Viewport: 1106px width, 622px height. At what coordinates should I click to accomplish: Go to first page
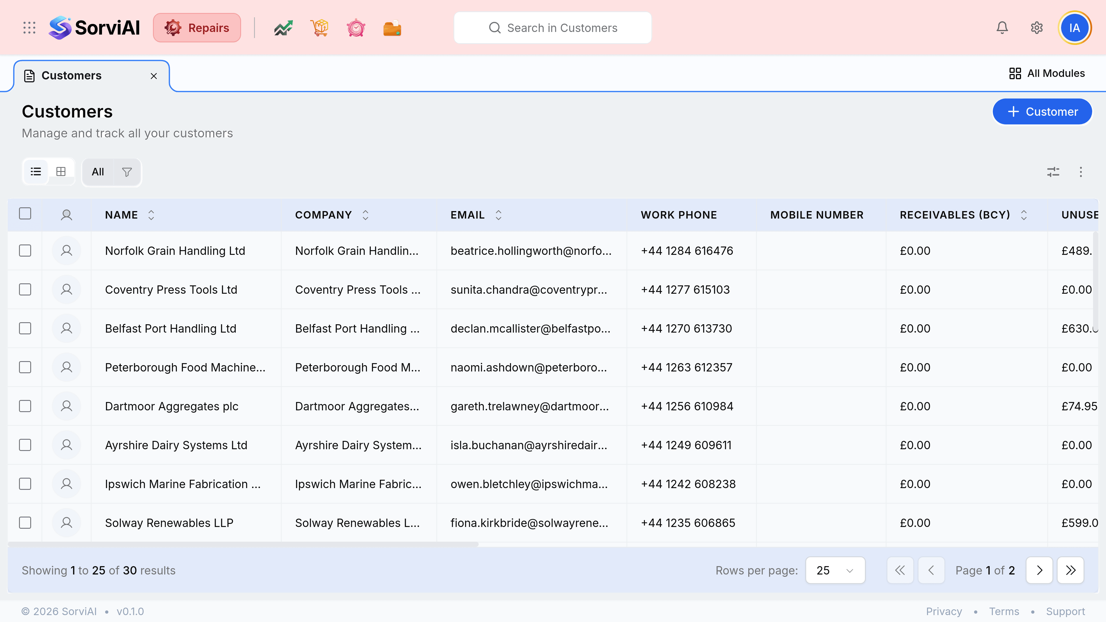click(x=900, y=570)
